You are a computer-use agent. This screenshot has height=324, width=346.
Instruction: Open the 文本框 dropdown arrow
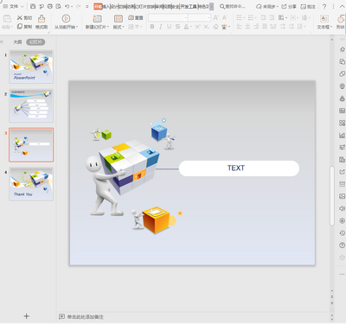point(331,27)
